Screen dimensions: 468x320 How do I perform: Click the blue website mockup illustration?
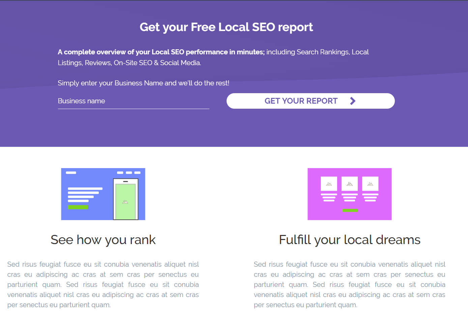(x=103, y=194)
